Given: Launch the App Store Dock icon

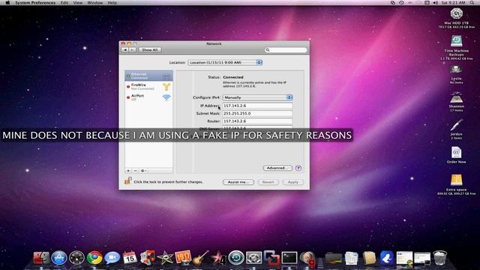Looking at the screenshot, I should pyautogui.click(x=59, y=258).
